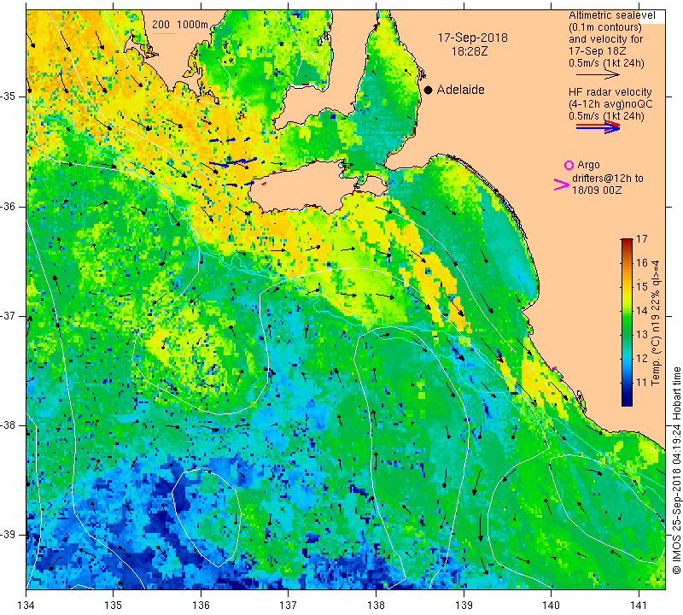683x615 pixels.
Task: Click the colorbar tick label 15
Action: [x=642, y=287]
